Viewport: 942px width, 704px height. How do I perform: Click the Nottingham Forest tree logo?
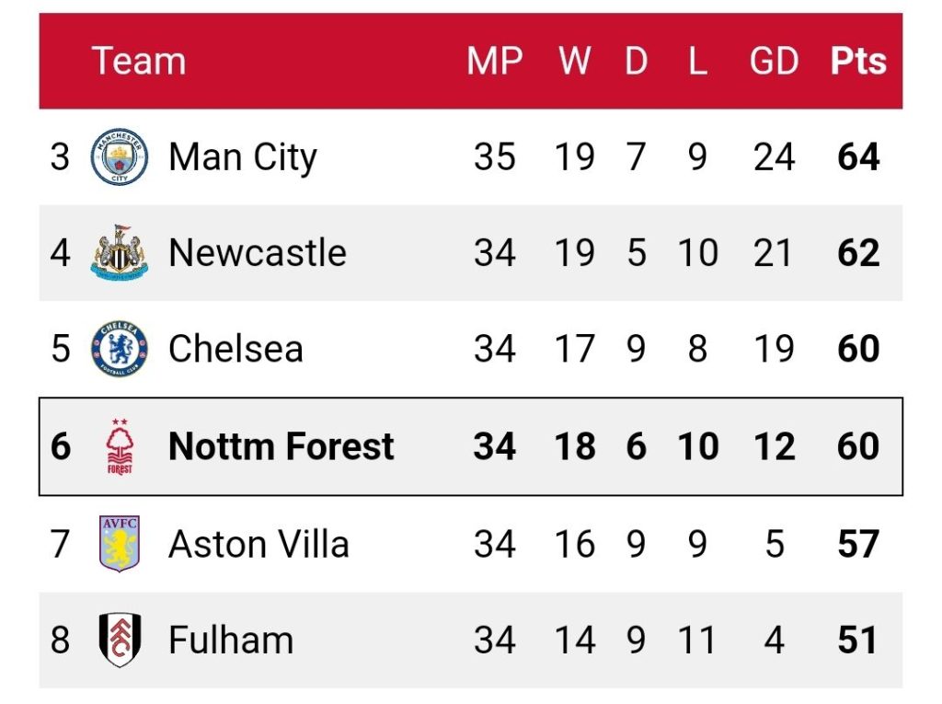pyautogui.click(x=120, y=446)
